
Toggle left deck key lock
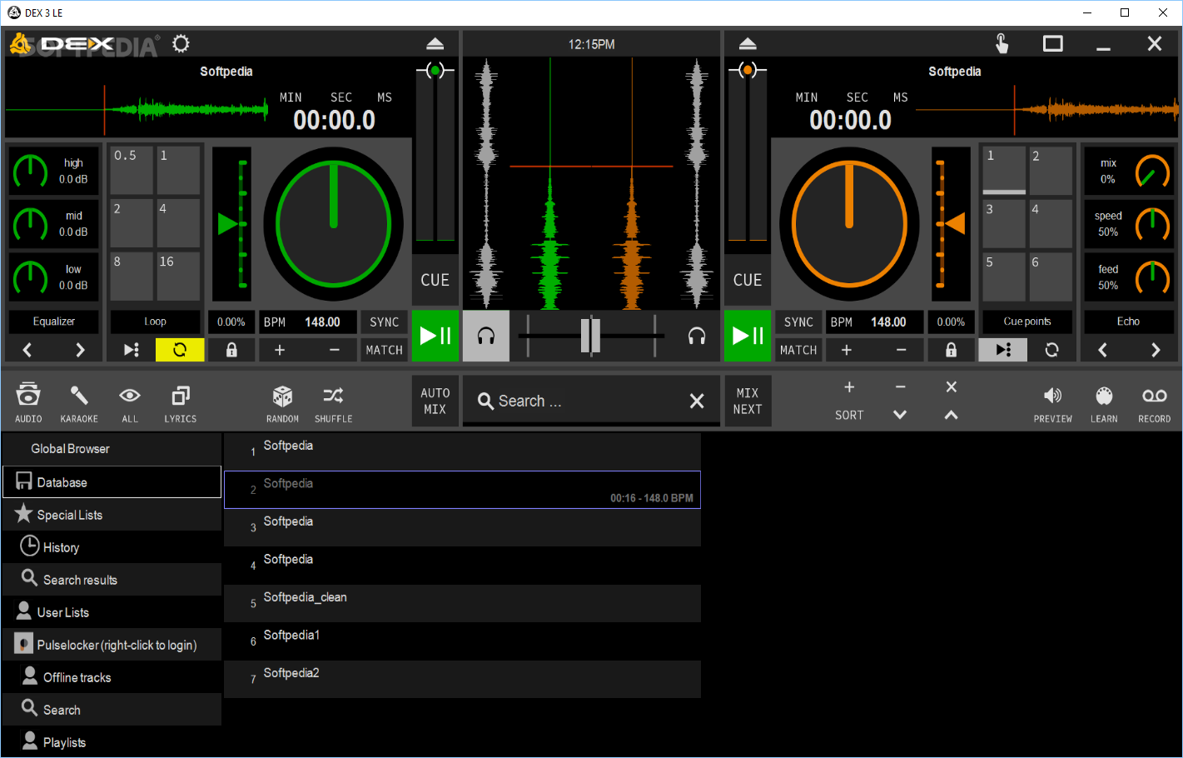pyautogui.click(x=231, y=350)
